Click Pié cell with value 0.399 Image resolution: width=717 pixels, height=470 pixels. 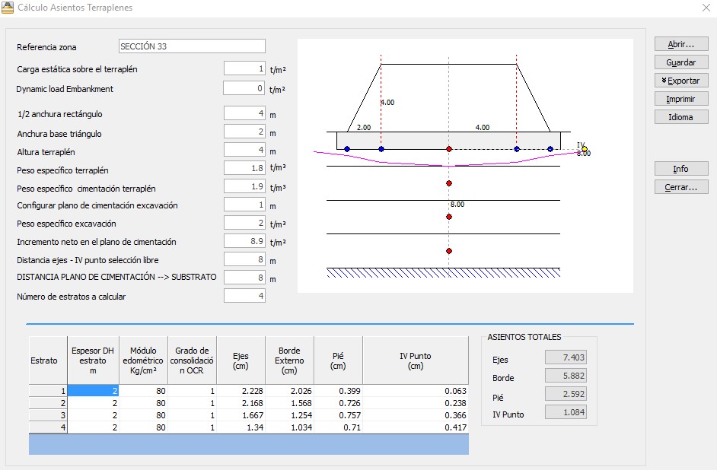click(339, 391)
